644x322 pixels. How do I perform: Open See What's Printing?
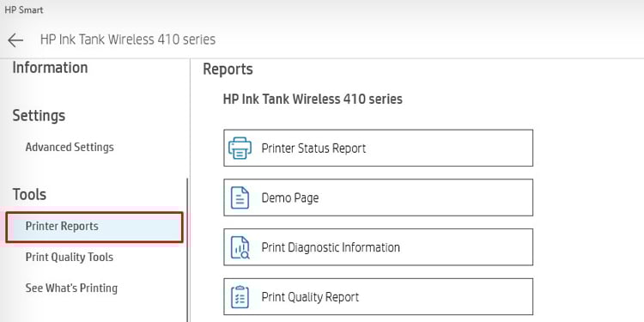tap(71, 288)
